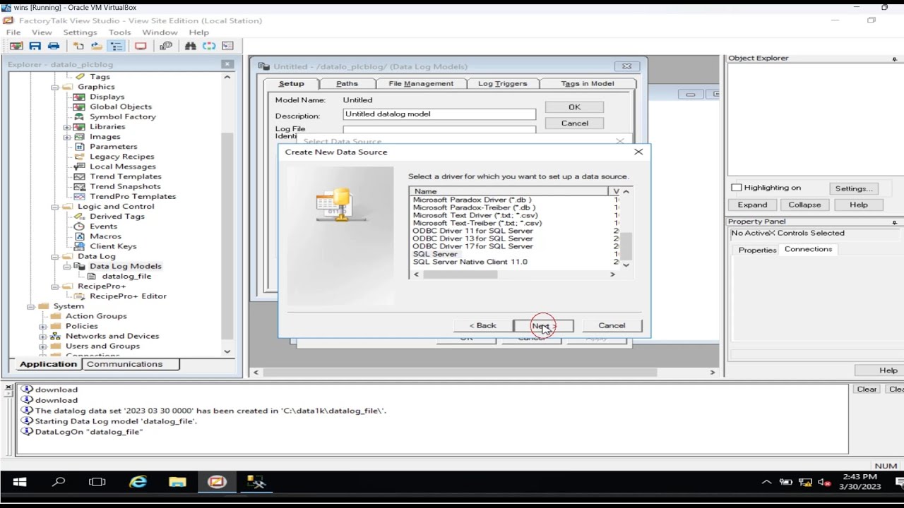This screenshot has width=904, height=508.
Task: Click the Trend Snapshots icon in the tree
Action: coord(79,186)
